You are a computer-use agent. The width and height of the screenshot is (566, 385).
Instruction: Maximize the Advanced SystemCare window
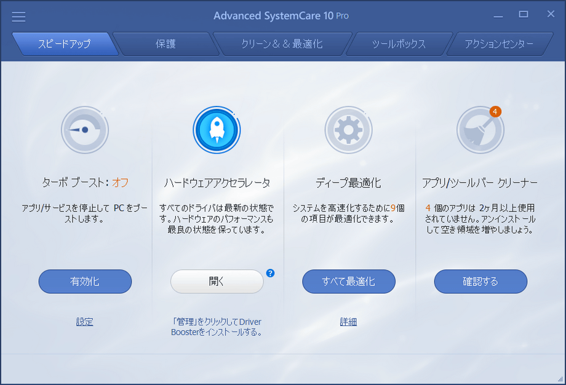(x=524, y=14)
